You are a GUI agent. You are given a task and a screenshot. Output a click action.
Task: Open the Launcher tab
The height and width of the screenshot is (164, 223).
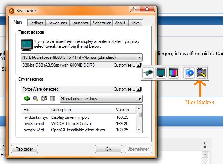80,23
